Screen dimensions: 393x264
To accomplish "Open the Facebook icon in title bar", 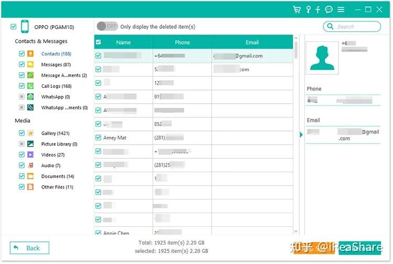I will pos(318,9).
